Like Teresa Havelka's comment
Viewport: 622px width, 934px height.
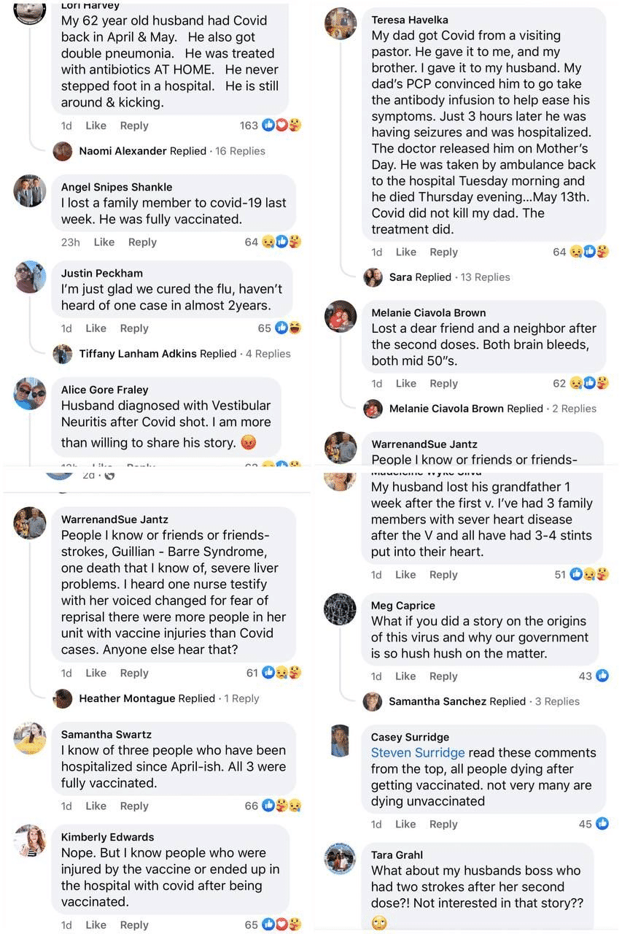click(x=405, y=252)
